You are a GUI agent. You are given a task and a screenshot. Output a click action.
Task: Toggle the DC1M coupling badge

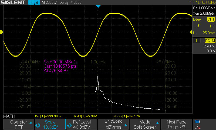click(210, 41)
